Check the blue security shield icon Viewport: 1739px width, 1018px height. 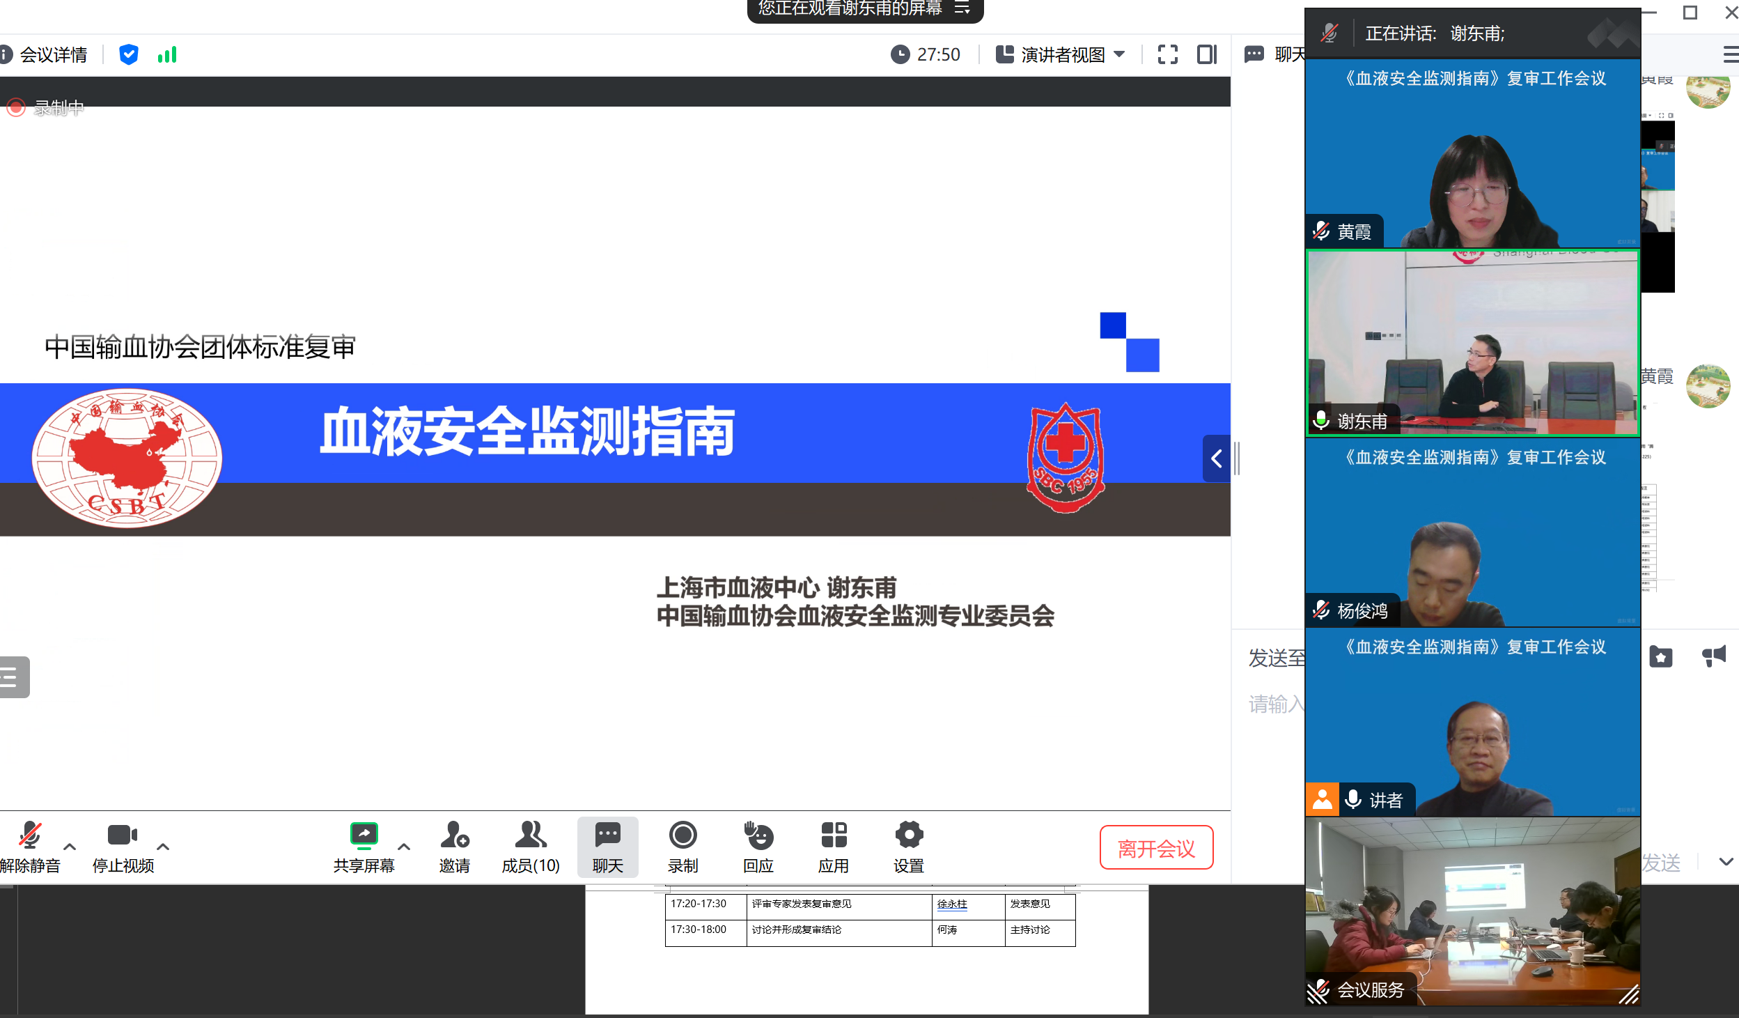click(129, 54)
